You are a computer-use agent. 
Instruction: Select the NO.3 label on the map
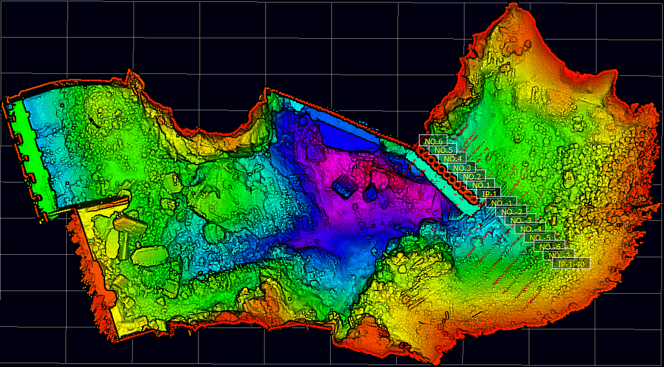click(462, 168)
